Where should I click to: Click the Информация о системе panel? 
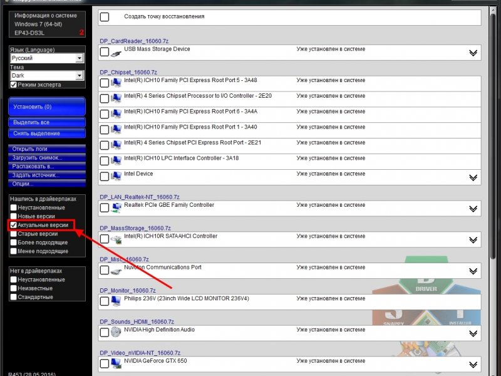click(x=48, y=24)
